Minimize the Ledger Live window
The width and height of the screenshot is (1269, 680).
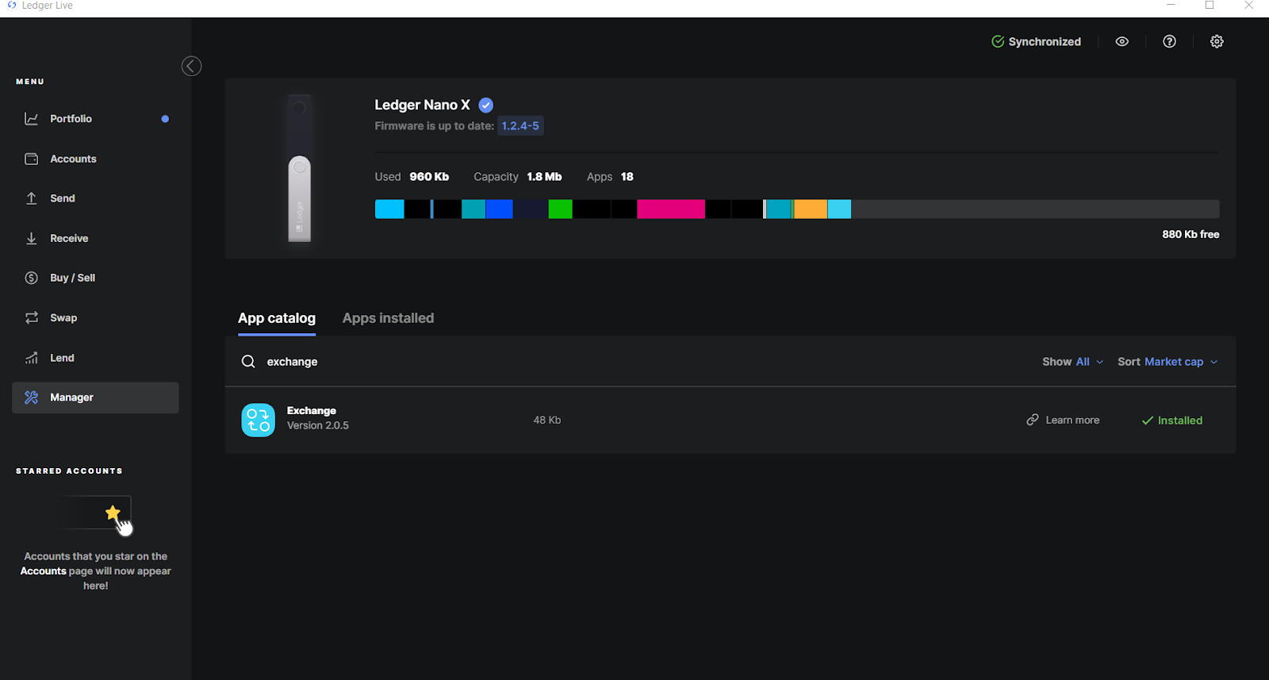pos(1171,6)
